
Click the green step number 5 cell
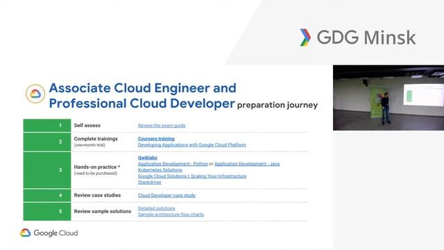pos(47,211)
